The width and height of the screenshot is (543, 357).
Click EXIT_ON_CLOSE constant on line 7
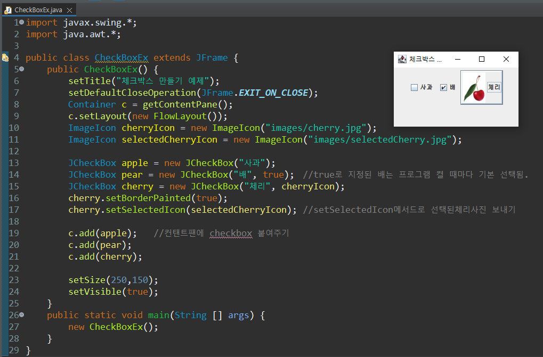point(273,93)
